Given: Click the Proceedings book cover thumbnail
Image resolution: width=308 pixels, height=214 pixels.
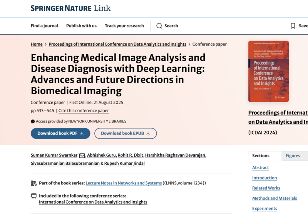Looking at the screenshot, I should coord(268,71).
